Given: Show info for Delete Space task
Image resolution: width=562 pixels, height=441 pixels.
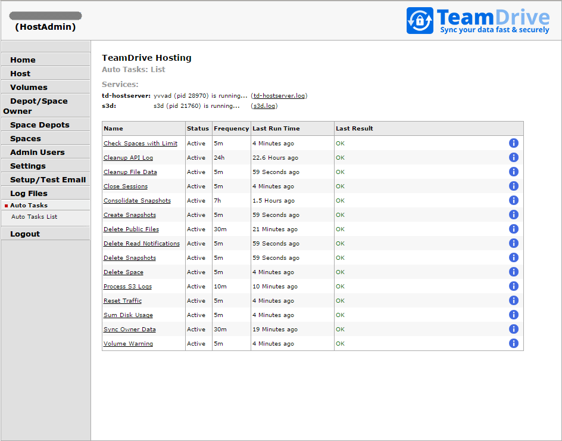Looking at the screenshot, I should point(513,272).
